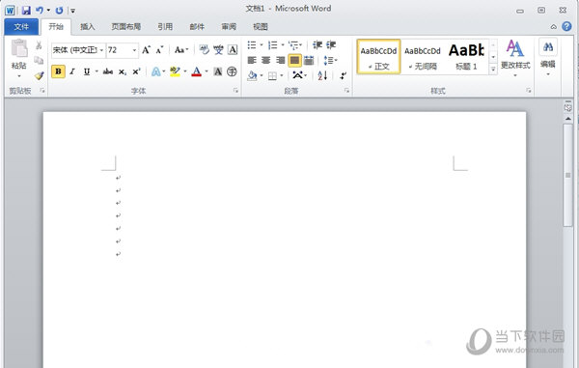Toggle Character Shading button
This screenshot has height=368, width=579.
pos(218,71)
